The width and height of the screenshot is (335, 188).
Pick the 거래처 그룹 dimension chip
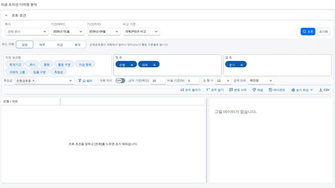(17, 72)
